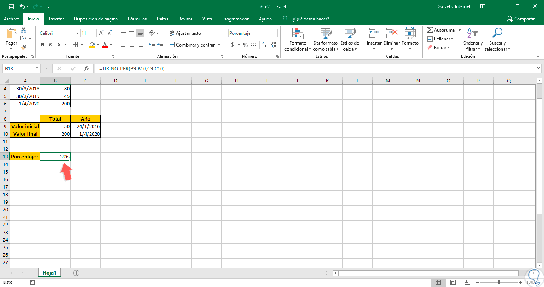This screenshot has width=544, height=287.
Task: Click the Undo arrow icon
Action: tap(22, 6)
